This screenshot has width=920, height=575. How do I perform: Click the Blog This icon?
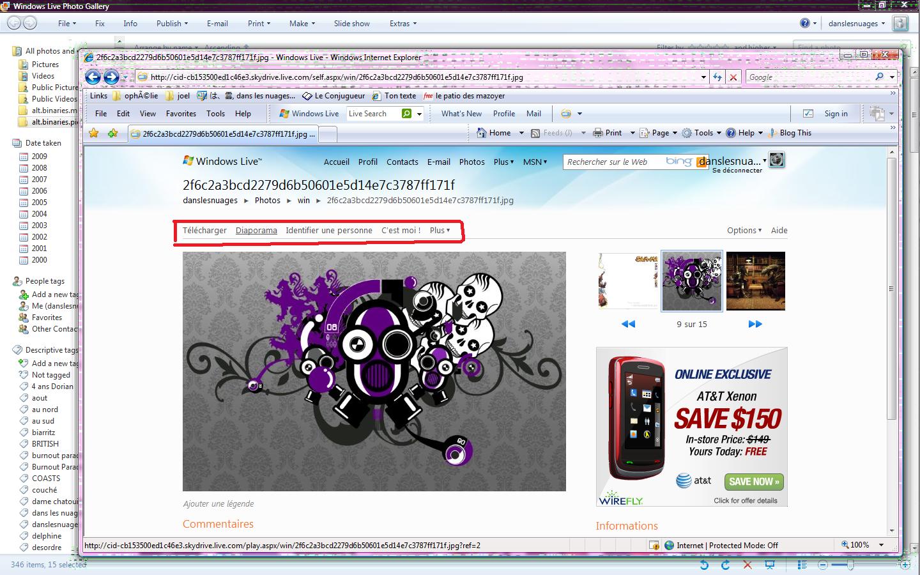point(772,133)
